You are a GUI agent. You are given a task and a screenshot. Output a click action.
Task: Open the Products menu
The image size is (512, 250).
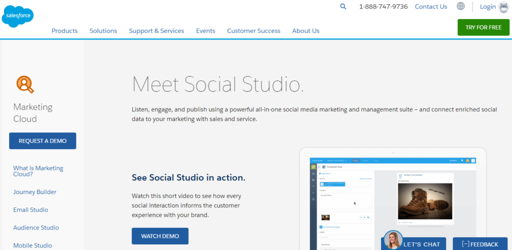[x=64, y=30]
